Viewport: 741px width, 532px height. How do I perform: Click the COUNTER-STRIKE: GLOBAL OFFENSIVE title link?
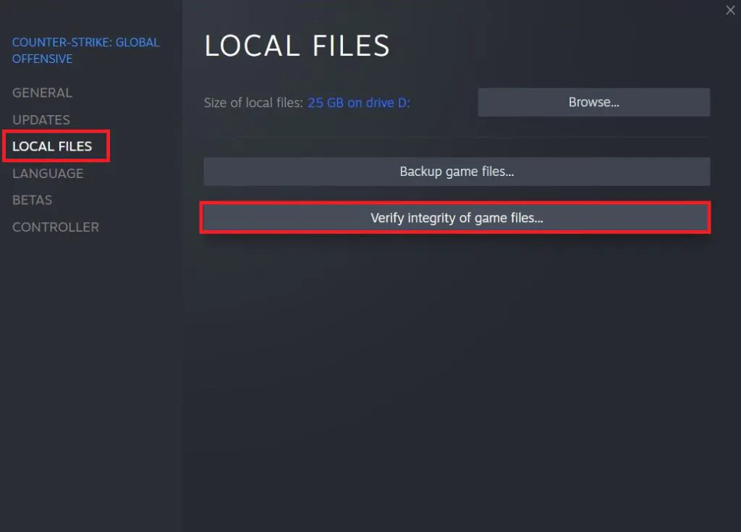(86, 50)
